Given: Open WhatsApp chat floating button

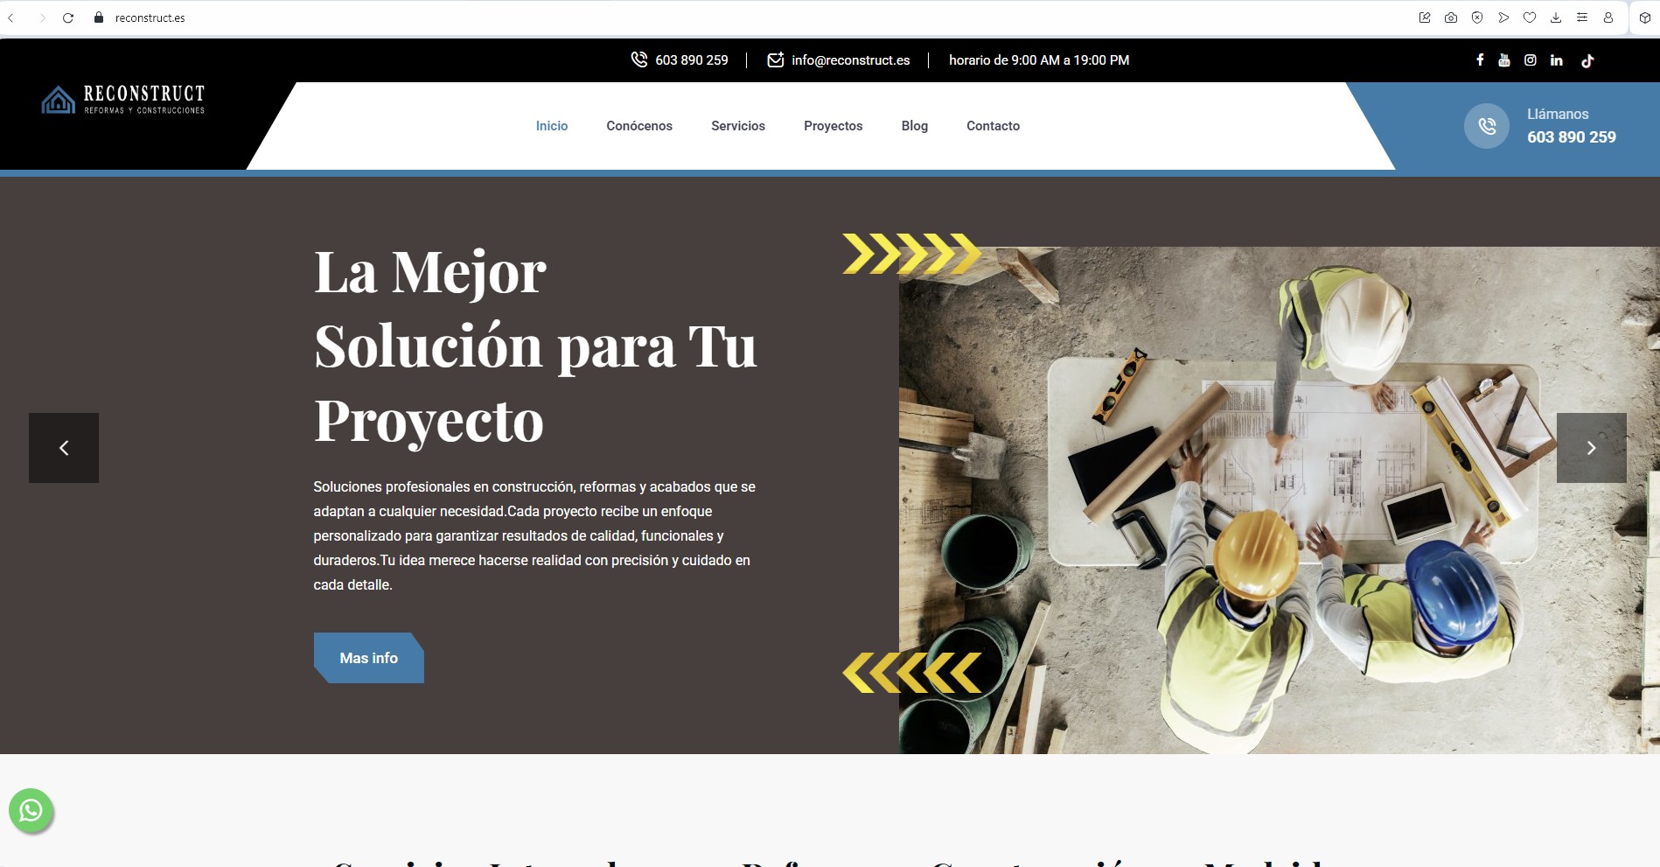Looking at the screenshot, I should pos(31,811).
